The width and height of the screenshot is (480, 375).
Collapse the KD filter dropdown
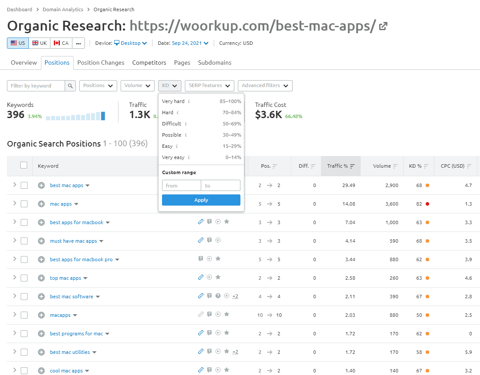point(170,86)
